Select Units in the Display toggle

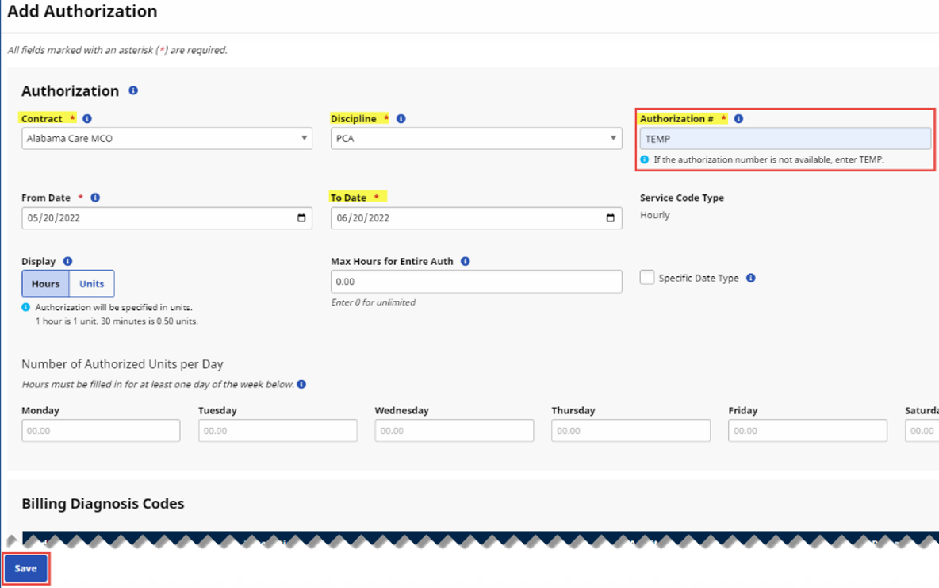(91, 283)
